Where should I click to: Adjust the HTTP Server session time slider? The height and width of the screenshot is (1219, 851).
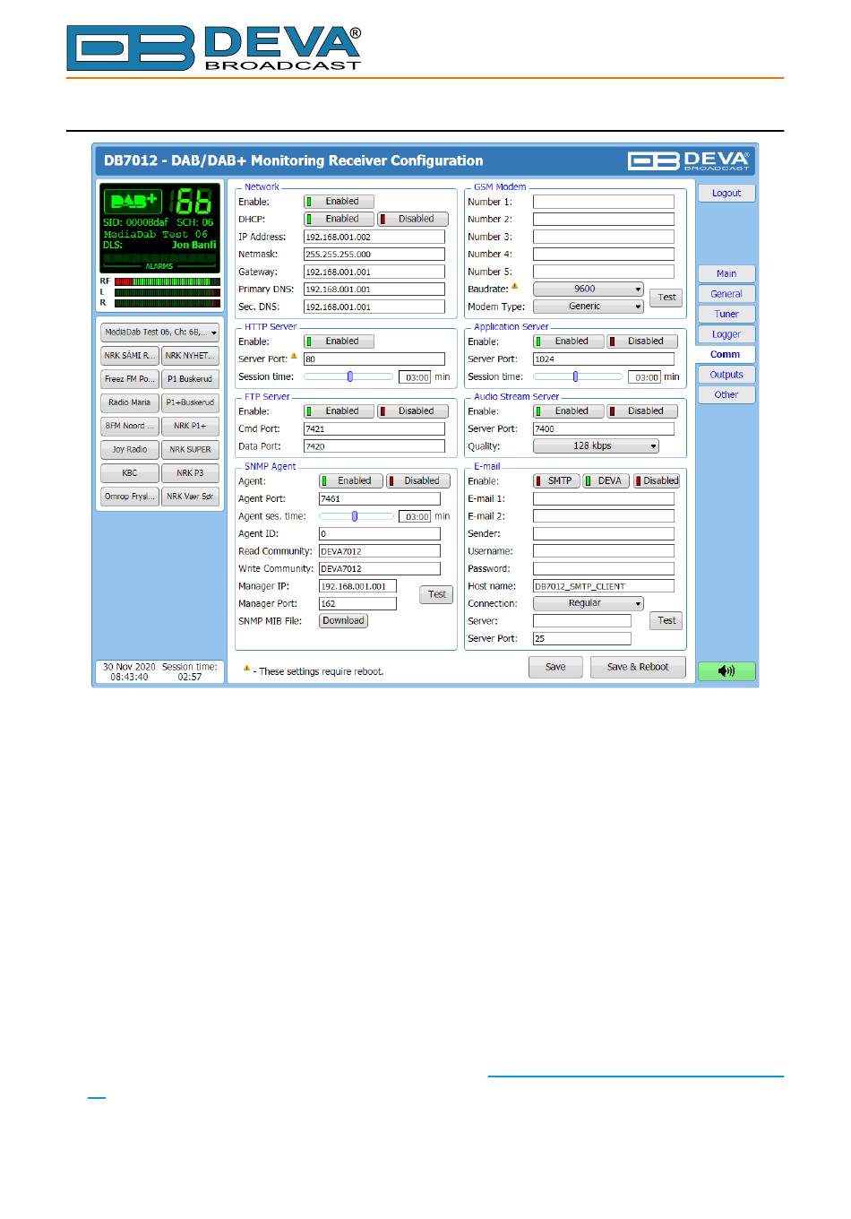pyautogui.click(x=350, y=377)
